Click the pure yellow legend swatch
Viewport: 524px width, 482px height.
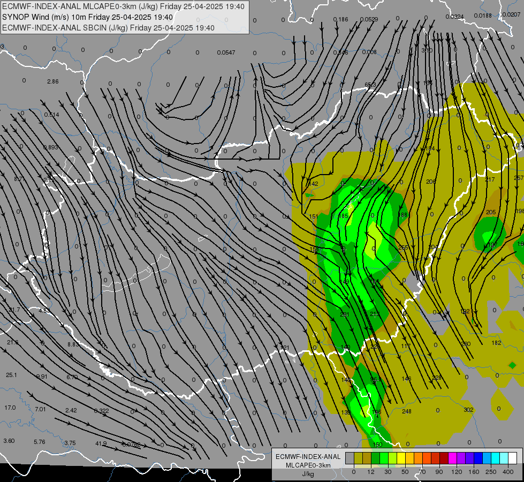point(401,458)
